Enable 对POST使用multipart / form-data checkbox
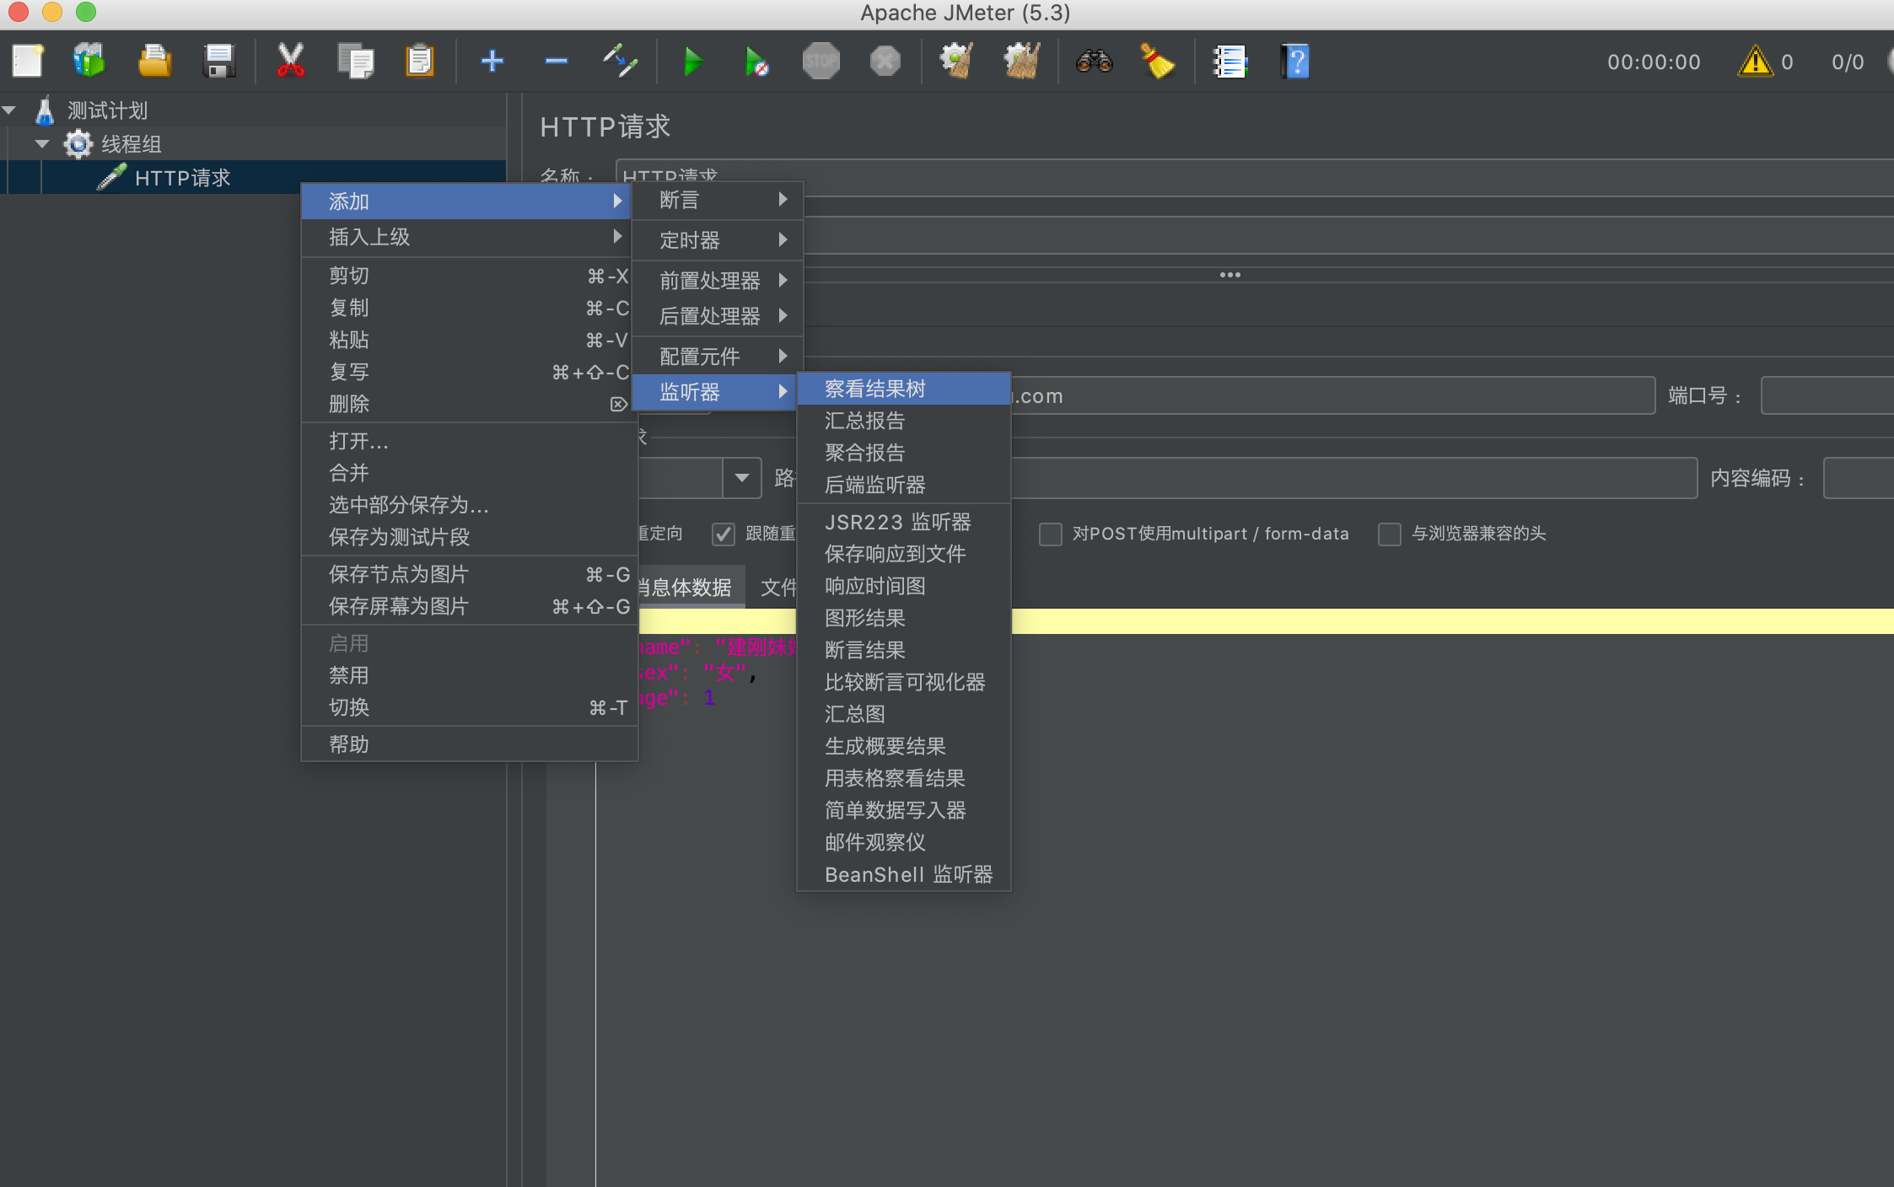 tap(1050, 534)
